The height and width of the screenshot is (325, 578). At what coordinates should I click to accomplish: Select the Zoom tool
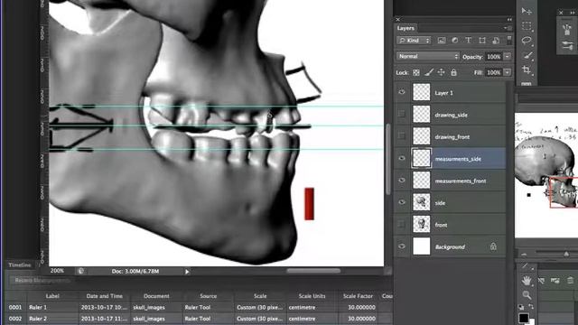pos(527,295)
